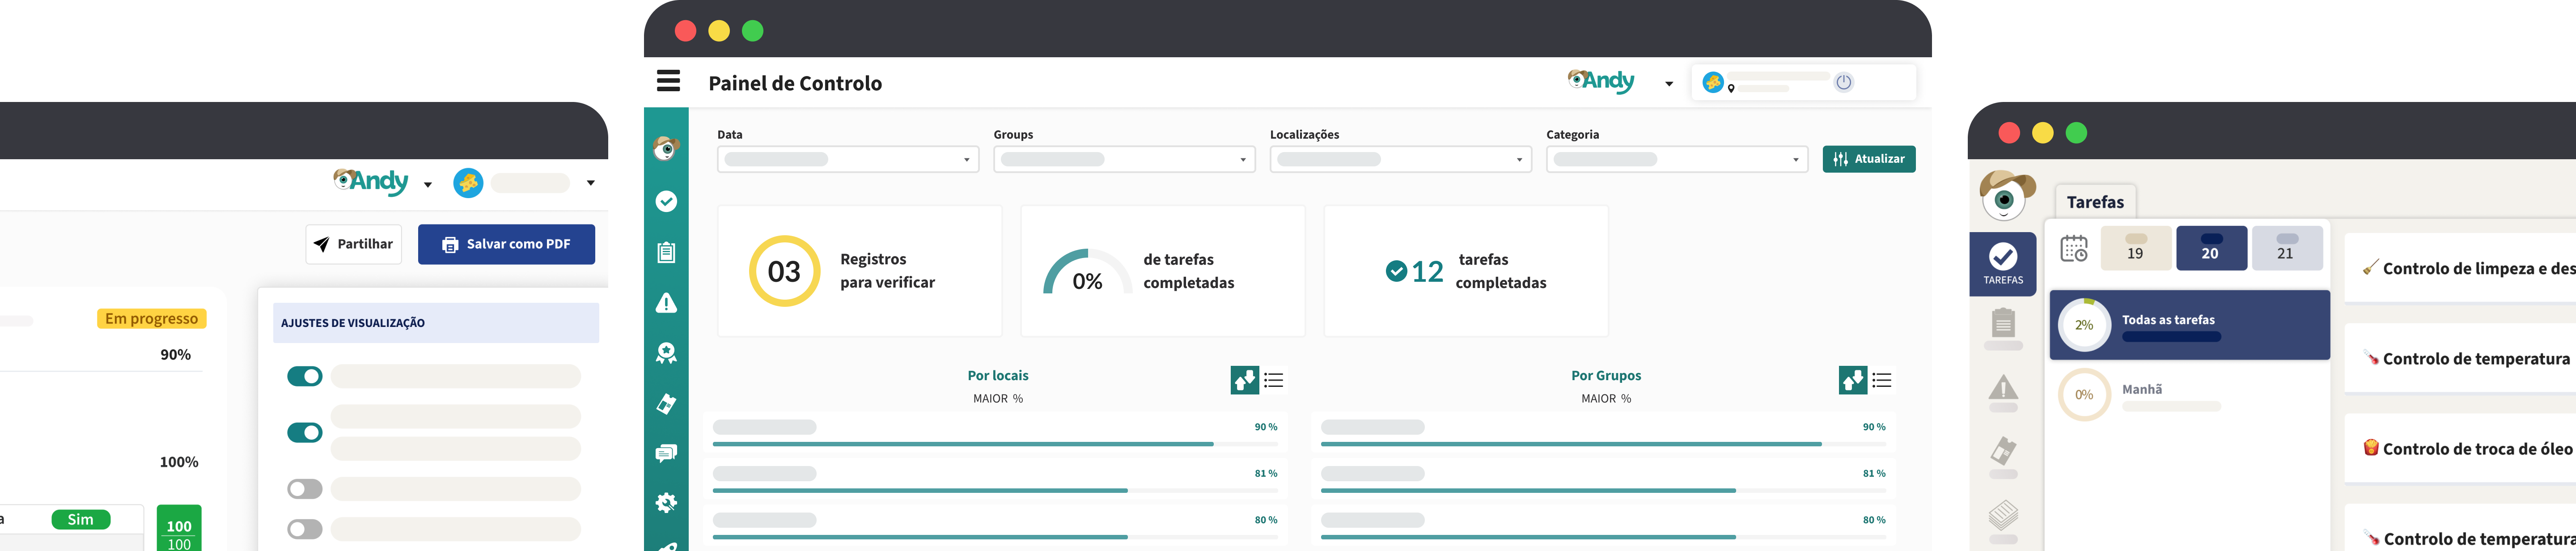Image resolution: width=2576 pixels, height=551 pixels.
Task: Click the Atualizar button
Action: click(1868, 159)
